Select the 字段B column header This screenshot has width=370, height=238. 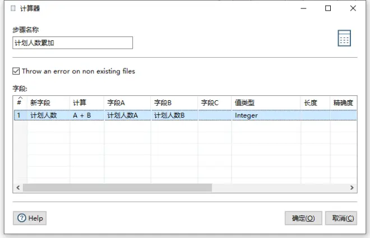click(x=174, y=102)
